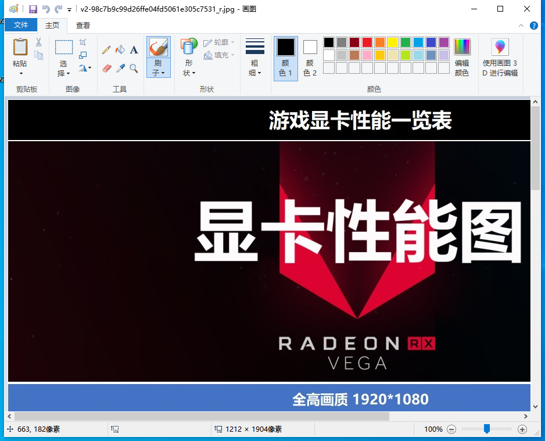The image size is (545, 441).
Task: Click the zoom slider handle
Action: (487, 429)
